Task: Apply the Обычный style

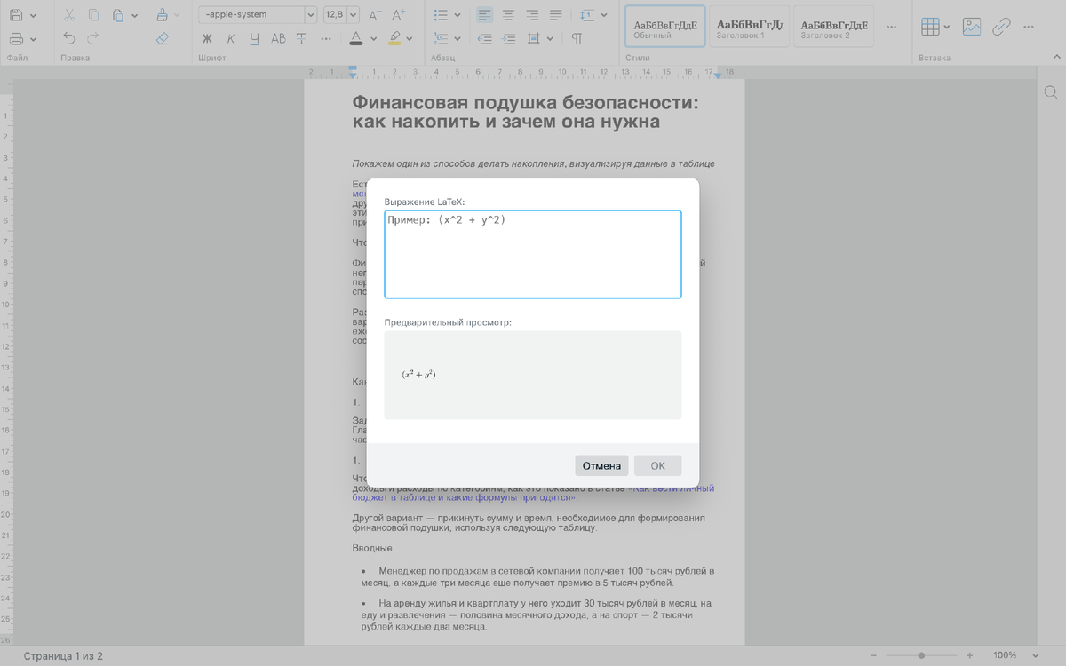Action: click(665, 27)
